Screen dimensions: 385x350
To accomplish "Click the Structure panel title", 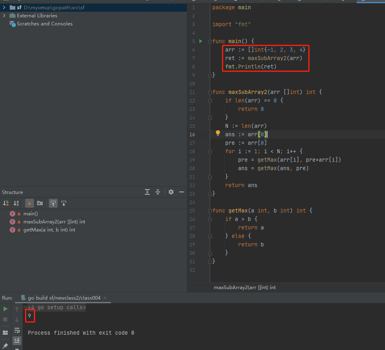I will [x=13, y=192].
